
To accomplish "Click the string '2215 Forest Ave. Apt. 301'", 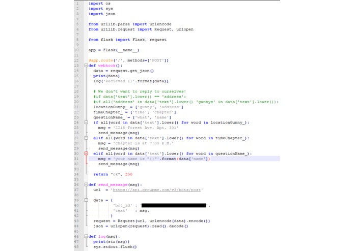I will click(x=147, y=128).
